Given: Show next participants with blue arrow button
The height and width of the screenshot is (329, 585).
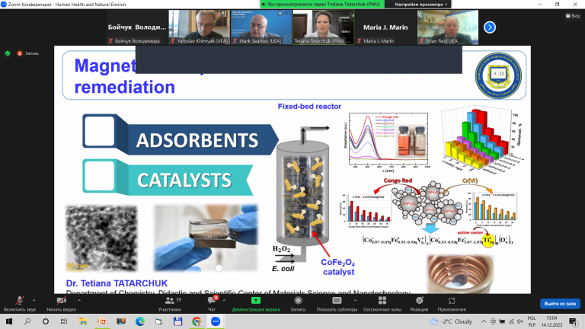Looking at the screenshot, I should (490, 27).
